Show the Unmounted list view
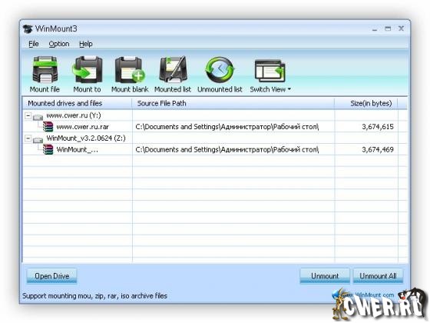 coord(220,74)
